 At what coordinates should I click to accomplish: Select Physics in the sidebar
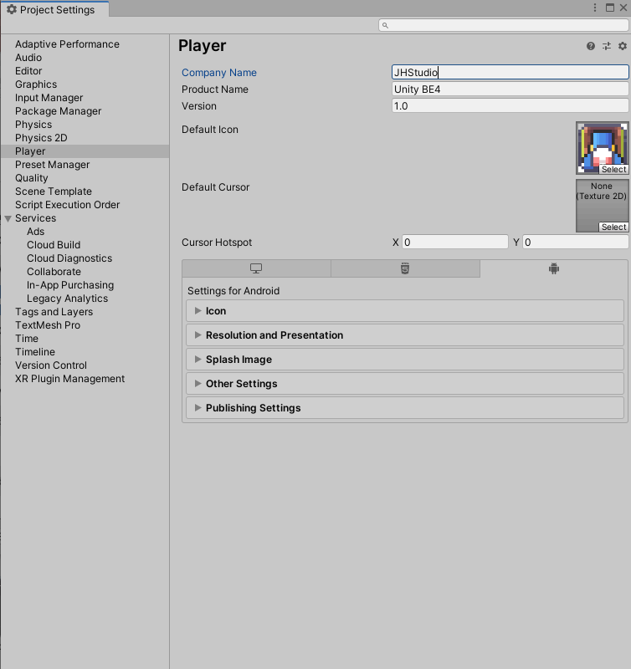pyautogui.click(x=33, y=125)
